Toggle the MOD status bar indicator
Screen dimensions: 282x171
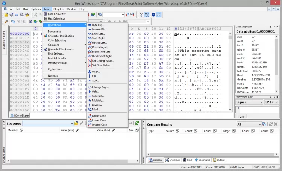(x=264, y=167)
